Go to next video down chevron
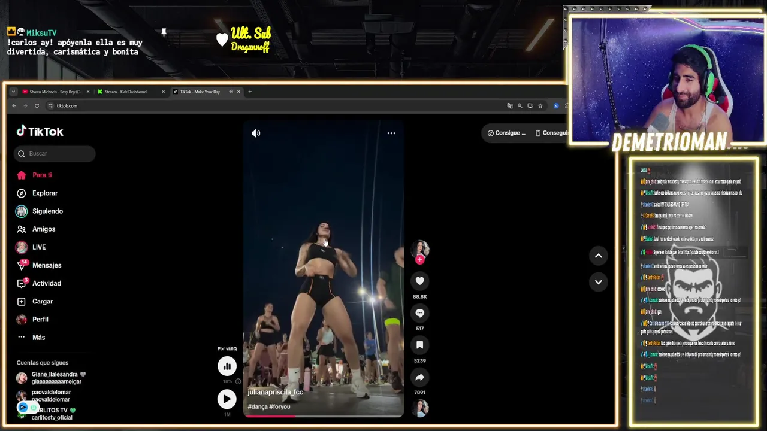 pyautogui.click(x=598, y=282)
